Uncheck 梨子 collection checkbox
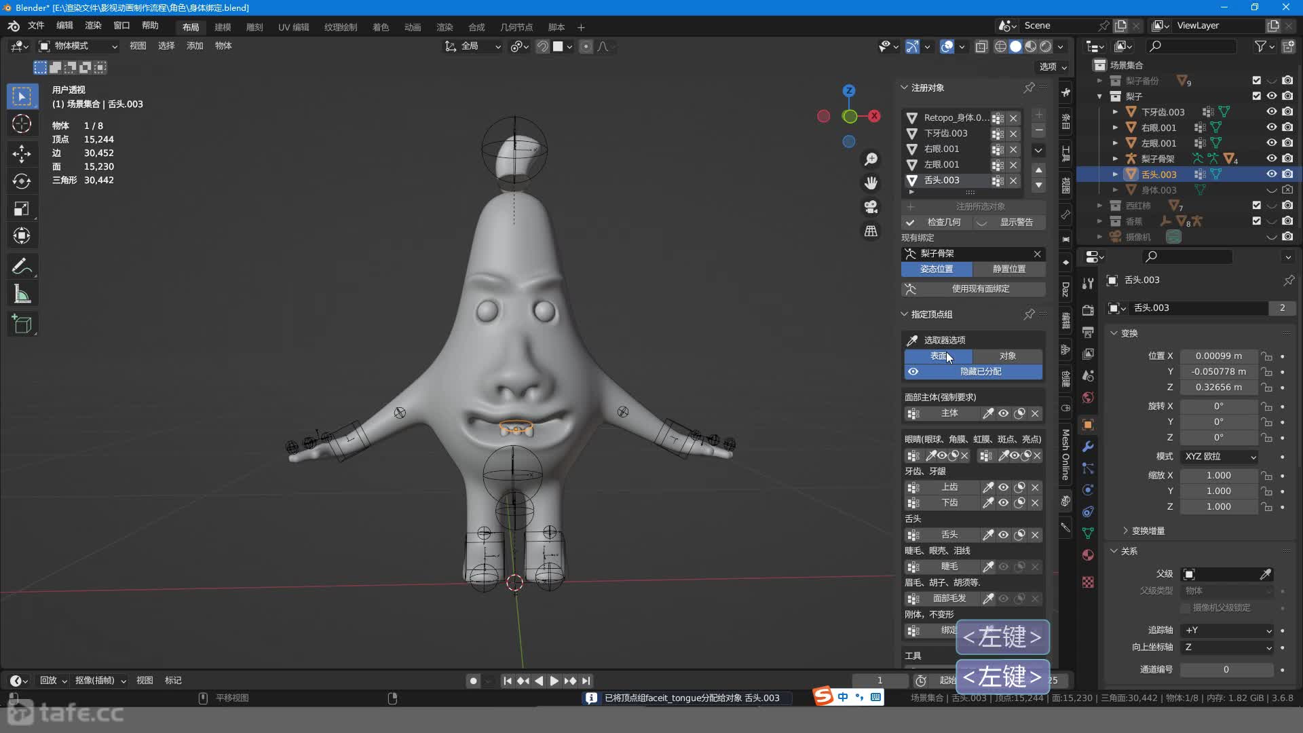The image size is (1303, 733). [1256, 96]
